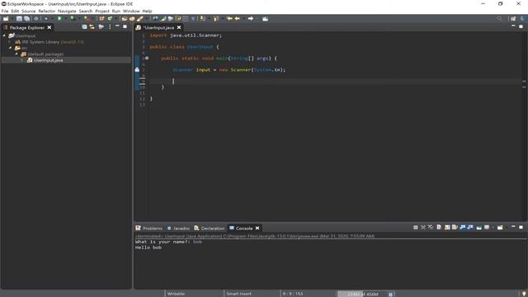The height and width of the screenshot is (297, 528).
Task: Click the heap status memory bar
Action: tap(362, 294)
